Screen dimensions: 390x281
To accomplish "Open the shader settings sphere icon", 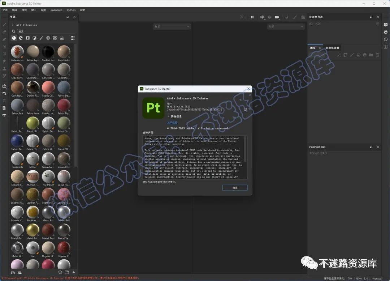I will coord(386,32).
